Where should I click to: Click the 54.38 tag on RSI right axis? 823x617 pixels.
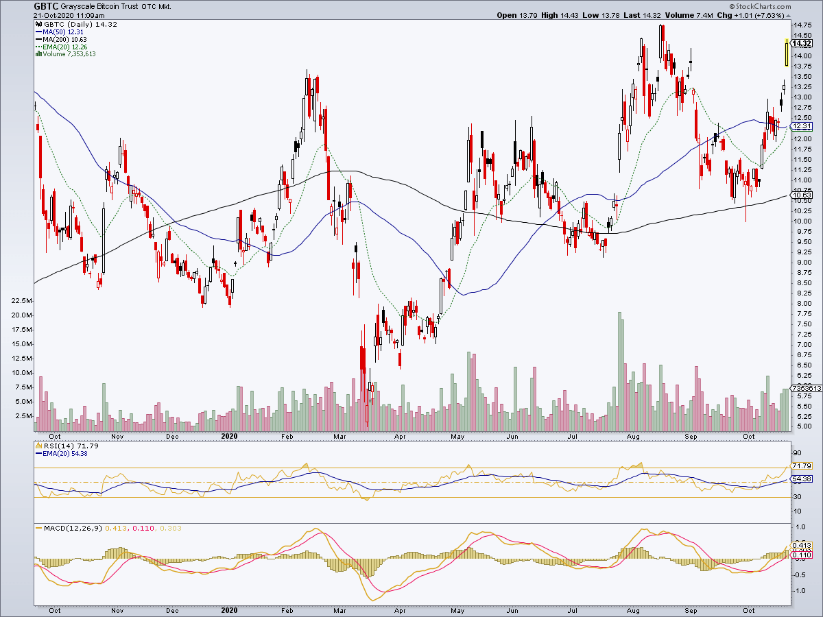pyautogui.click(x=802, y=479)
